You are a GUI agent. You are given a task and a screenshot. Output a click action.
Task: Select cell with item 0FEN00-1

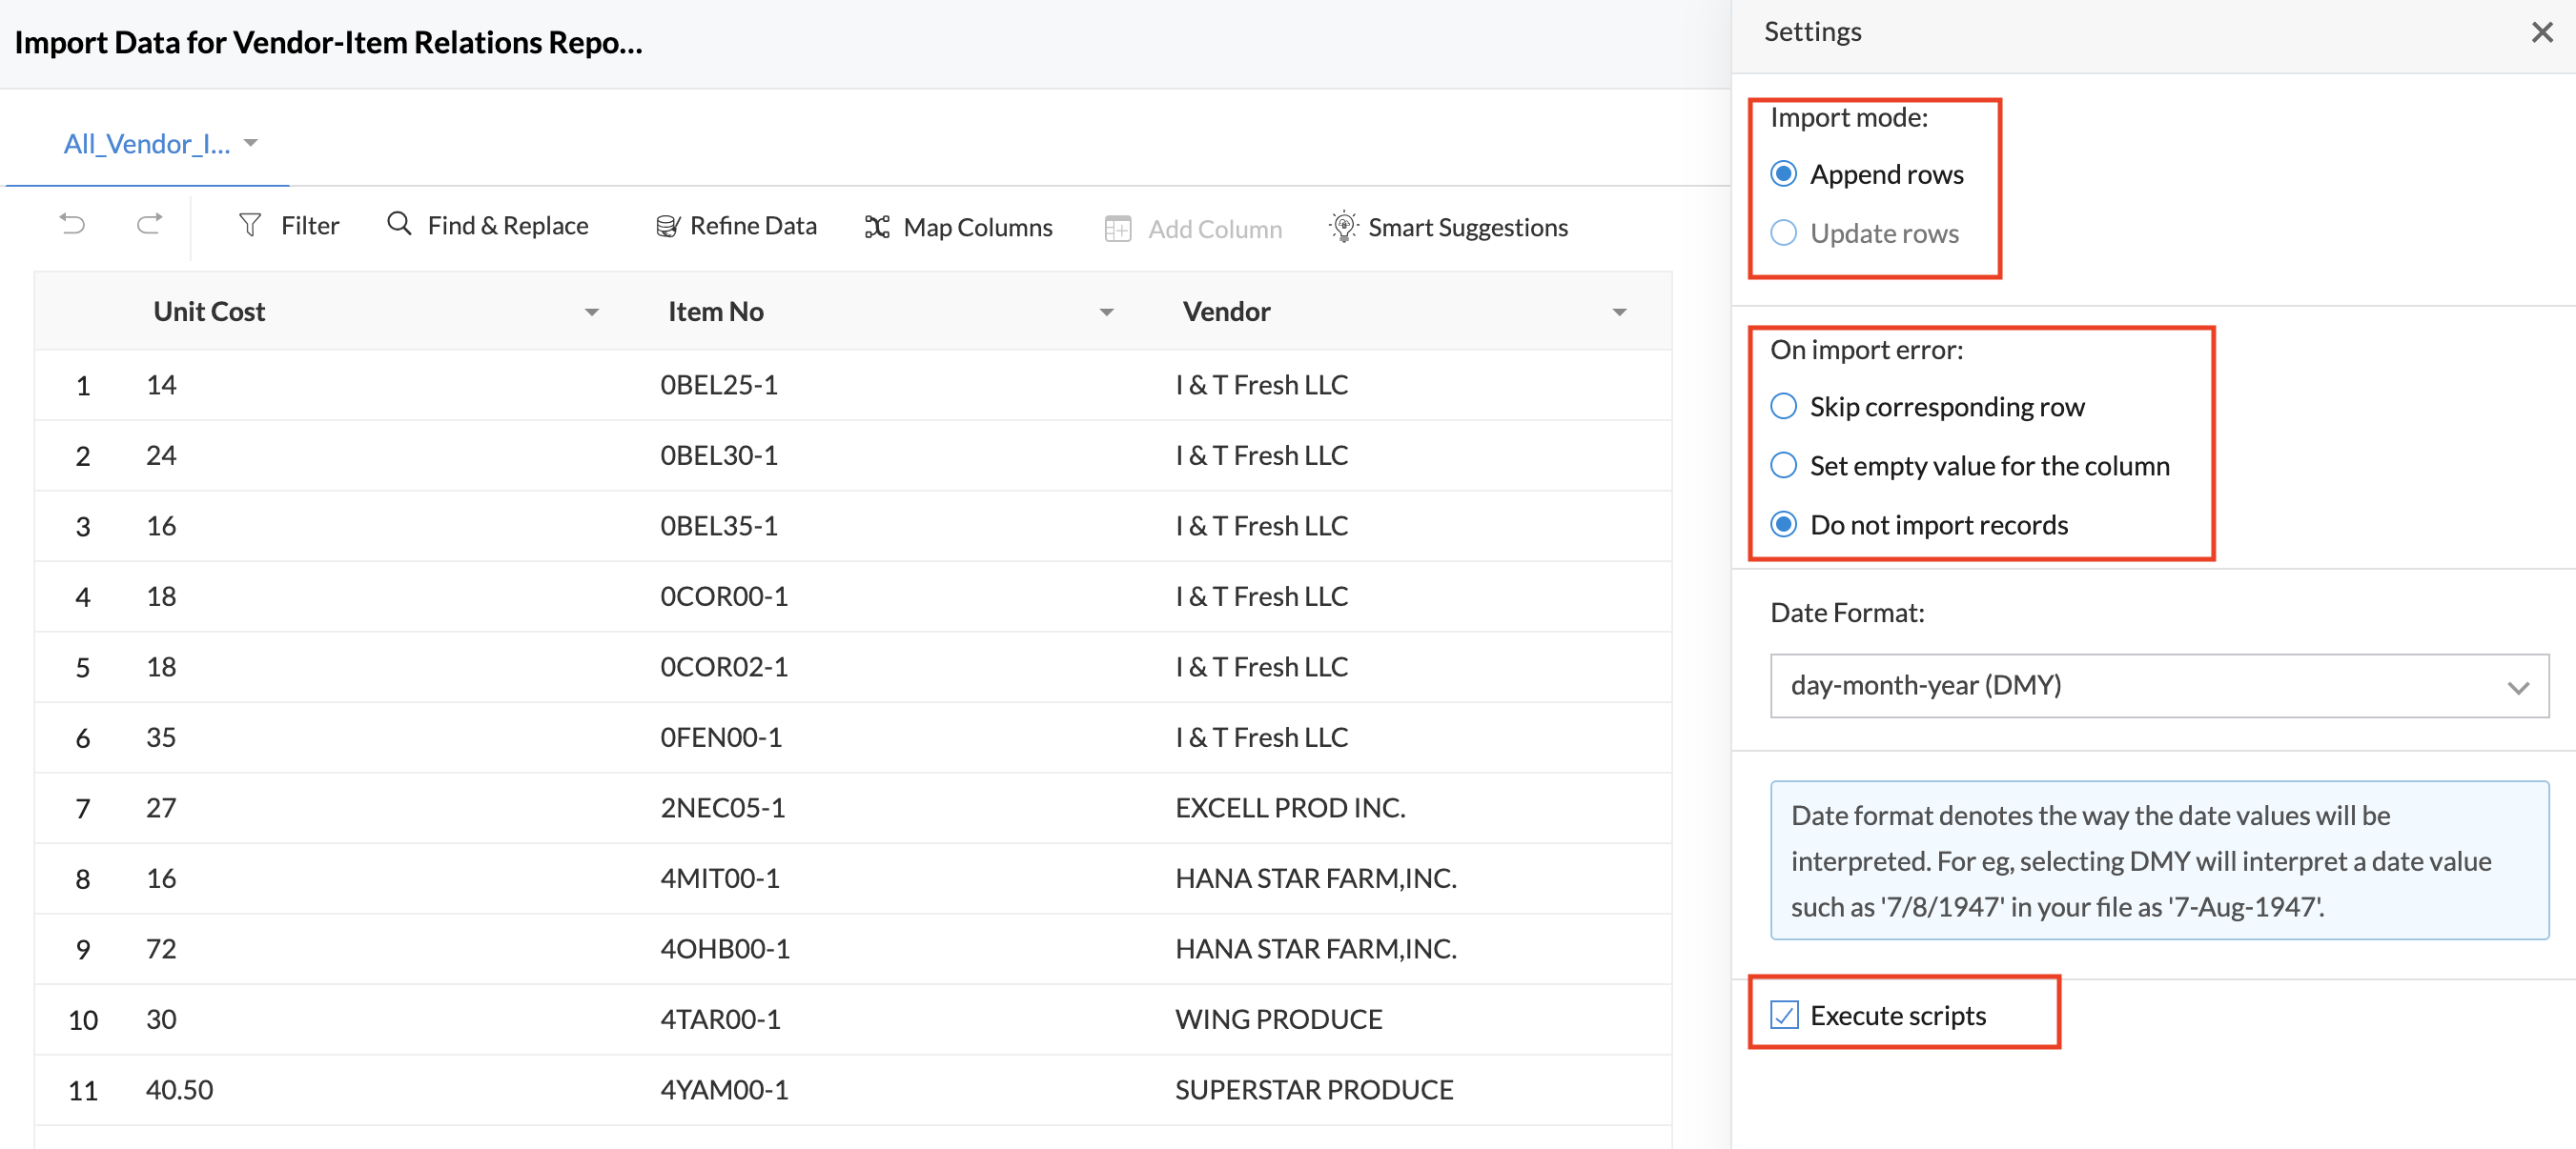(x=721, y=737)
